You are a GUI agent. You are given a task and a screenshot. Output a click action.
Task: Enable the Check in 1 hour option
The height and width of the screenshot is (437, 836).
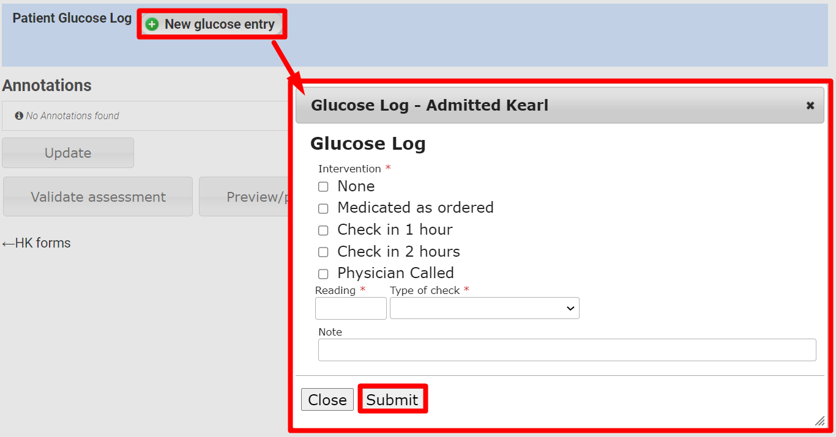(x=323, y=230)
